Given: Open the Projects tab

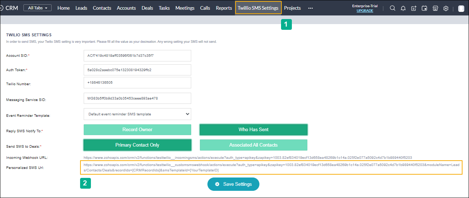Looking at the screenshot, I should coord(292,8).
